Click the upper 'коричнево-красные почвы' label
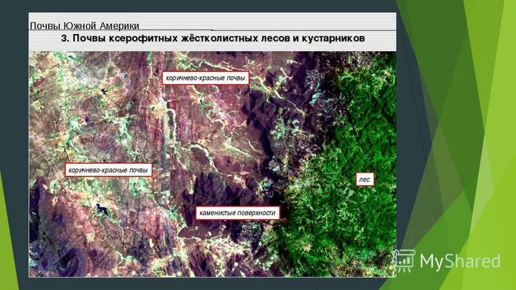 [205, 78]
